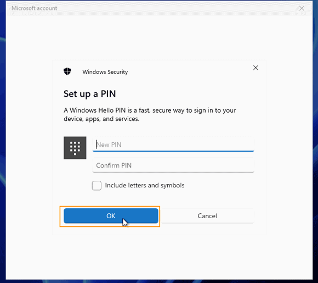Click the Windows Security shield icon

click(67, 71)
